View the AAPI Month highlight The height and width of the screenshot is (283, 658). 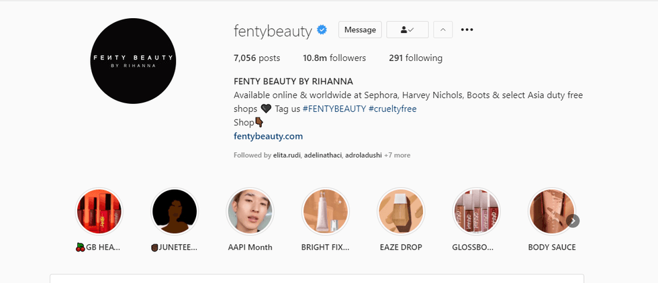click(x=250, y=211)
